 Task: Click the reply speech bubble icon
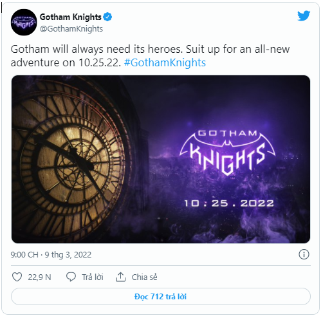tap(71, 277)
